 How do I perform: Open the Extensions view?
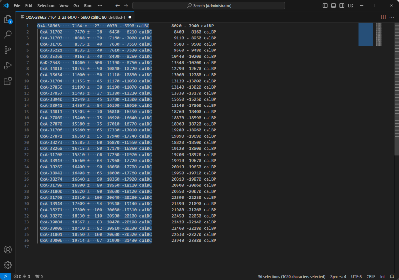point(8,81)
